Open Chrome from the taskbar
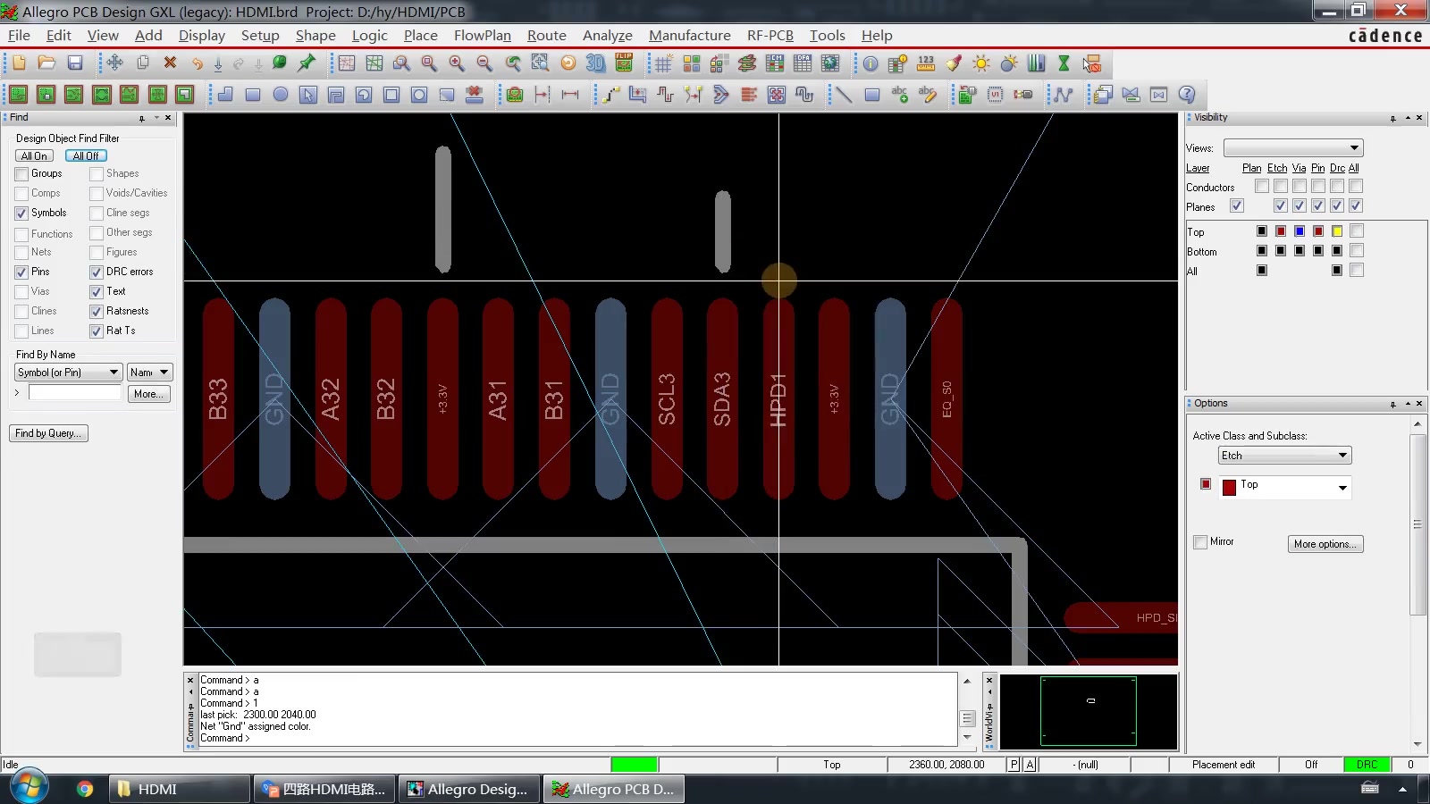 [85, 789]
